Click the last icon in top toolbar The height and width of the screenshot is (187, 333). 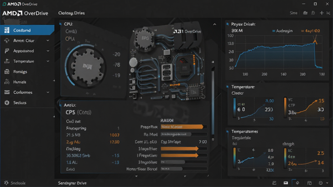click(328, 13)
